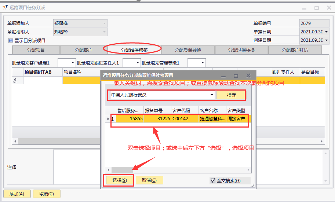
Task: Toggle the 全文搜索(G) checkbox
Action: coord(213,180)
